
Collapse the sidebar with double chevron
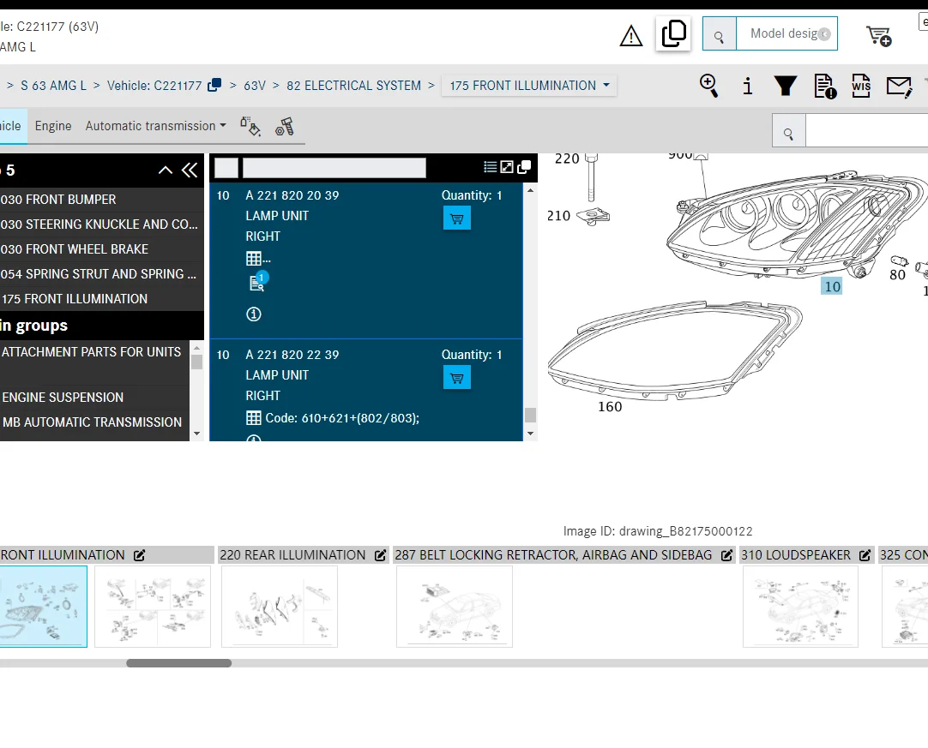(190, 171)
